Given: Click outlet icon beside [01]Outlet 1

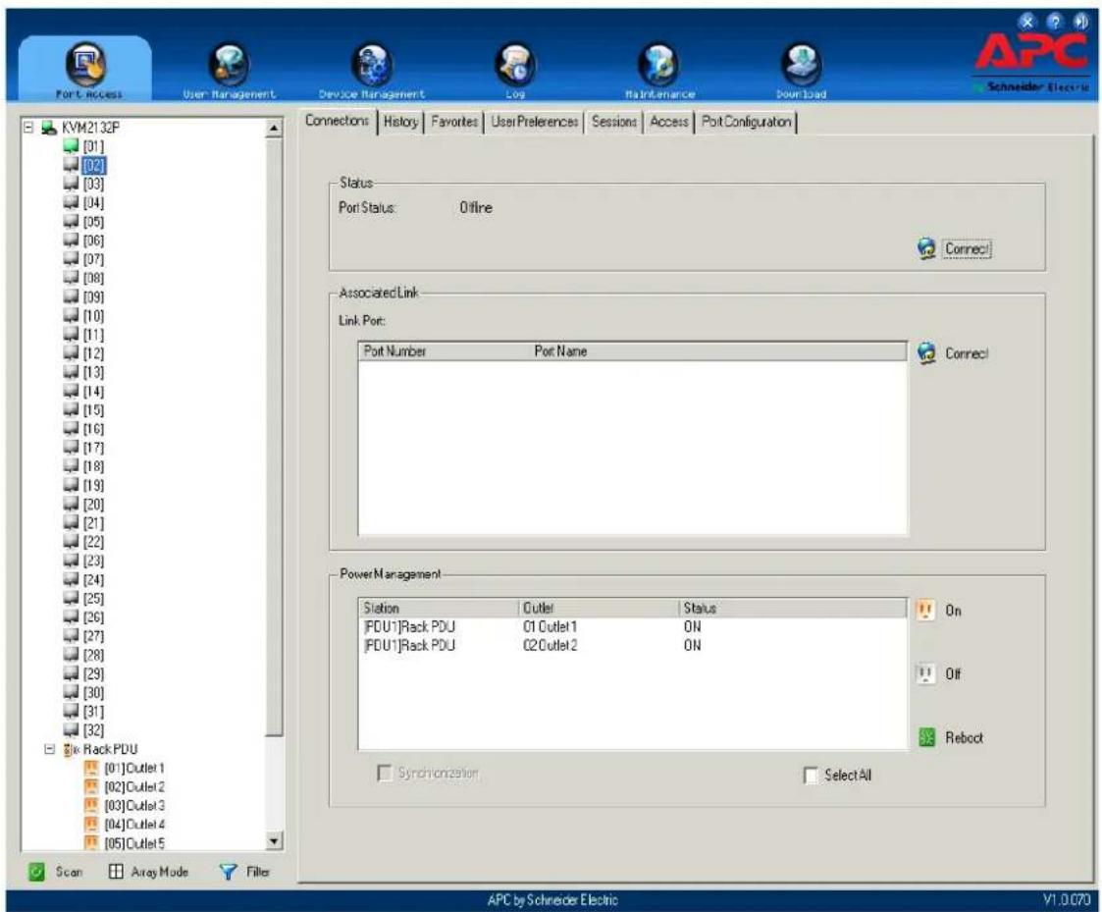Looking at the screenshot, I should tap(91, 768).
